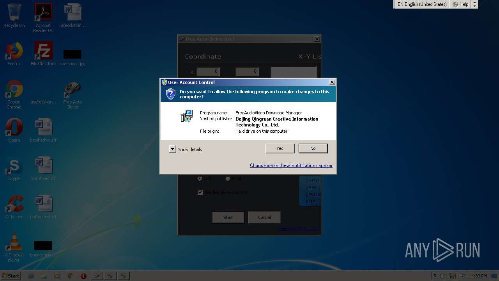Image resolution: width=499 pixels, height=281 pixels.
Task: Open the EN English language selector
Action: point(422,4)
